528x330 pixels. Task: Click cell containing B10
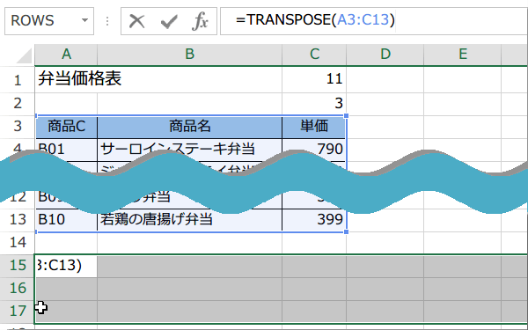66,220
